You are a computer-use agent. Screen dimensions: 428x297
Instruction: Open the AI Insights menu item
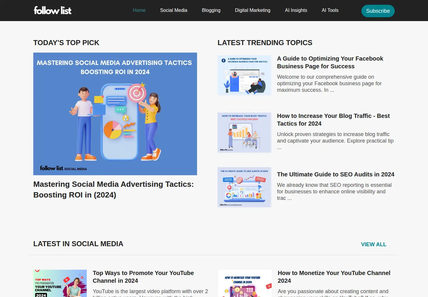(296, 10)
